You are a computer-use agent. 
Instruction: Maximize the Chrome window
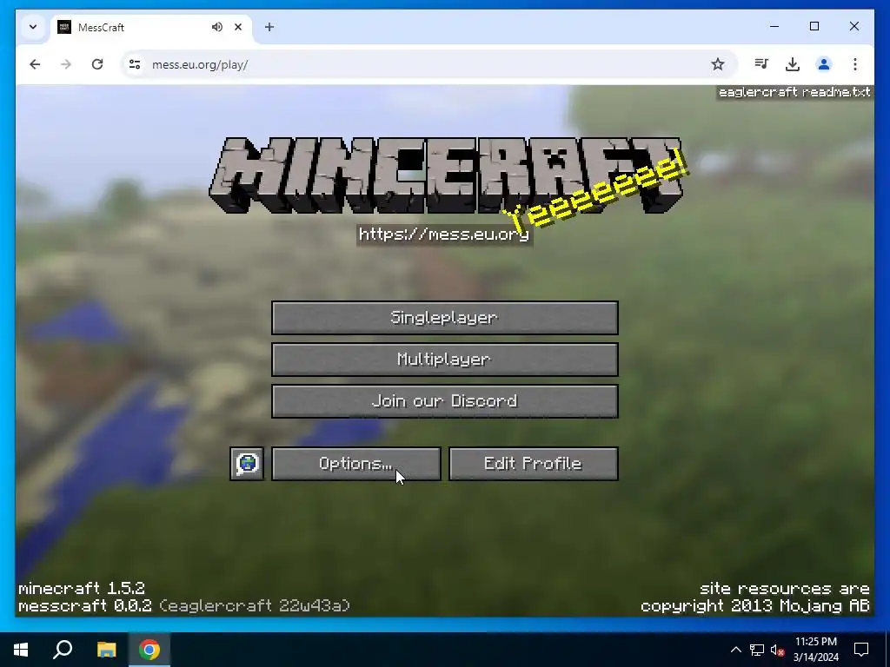(814, 26)
